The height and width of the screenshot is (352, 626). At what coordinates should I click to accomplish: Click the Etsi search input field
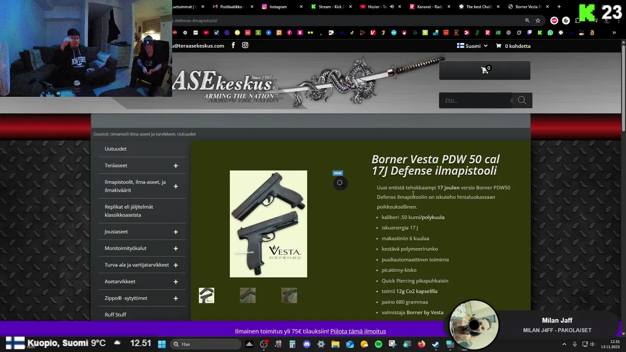pos(475,100)
